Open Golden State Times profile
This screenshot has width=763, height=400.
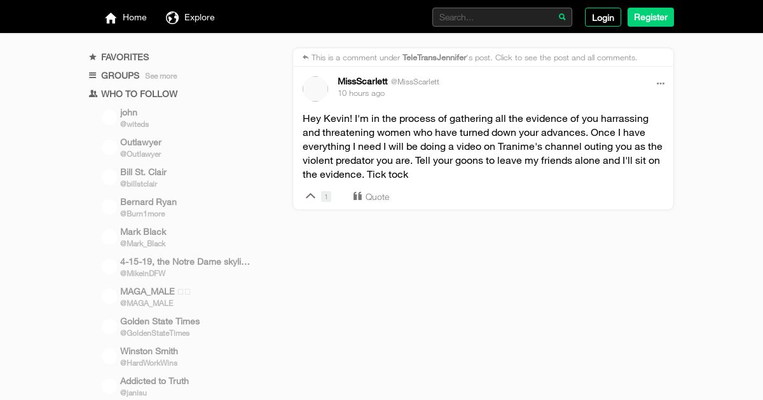coord(160,321)
